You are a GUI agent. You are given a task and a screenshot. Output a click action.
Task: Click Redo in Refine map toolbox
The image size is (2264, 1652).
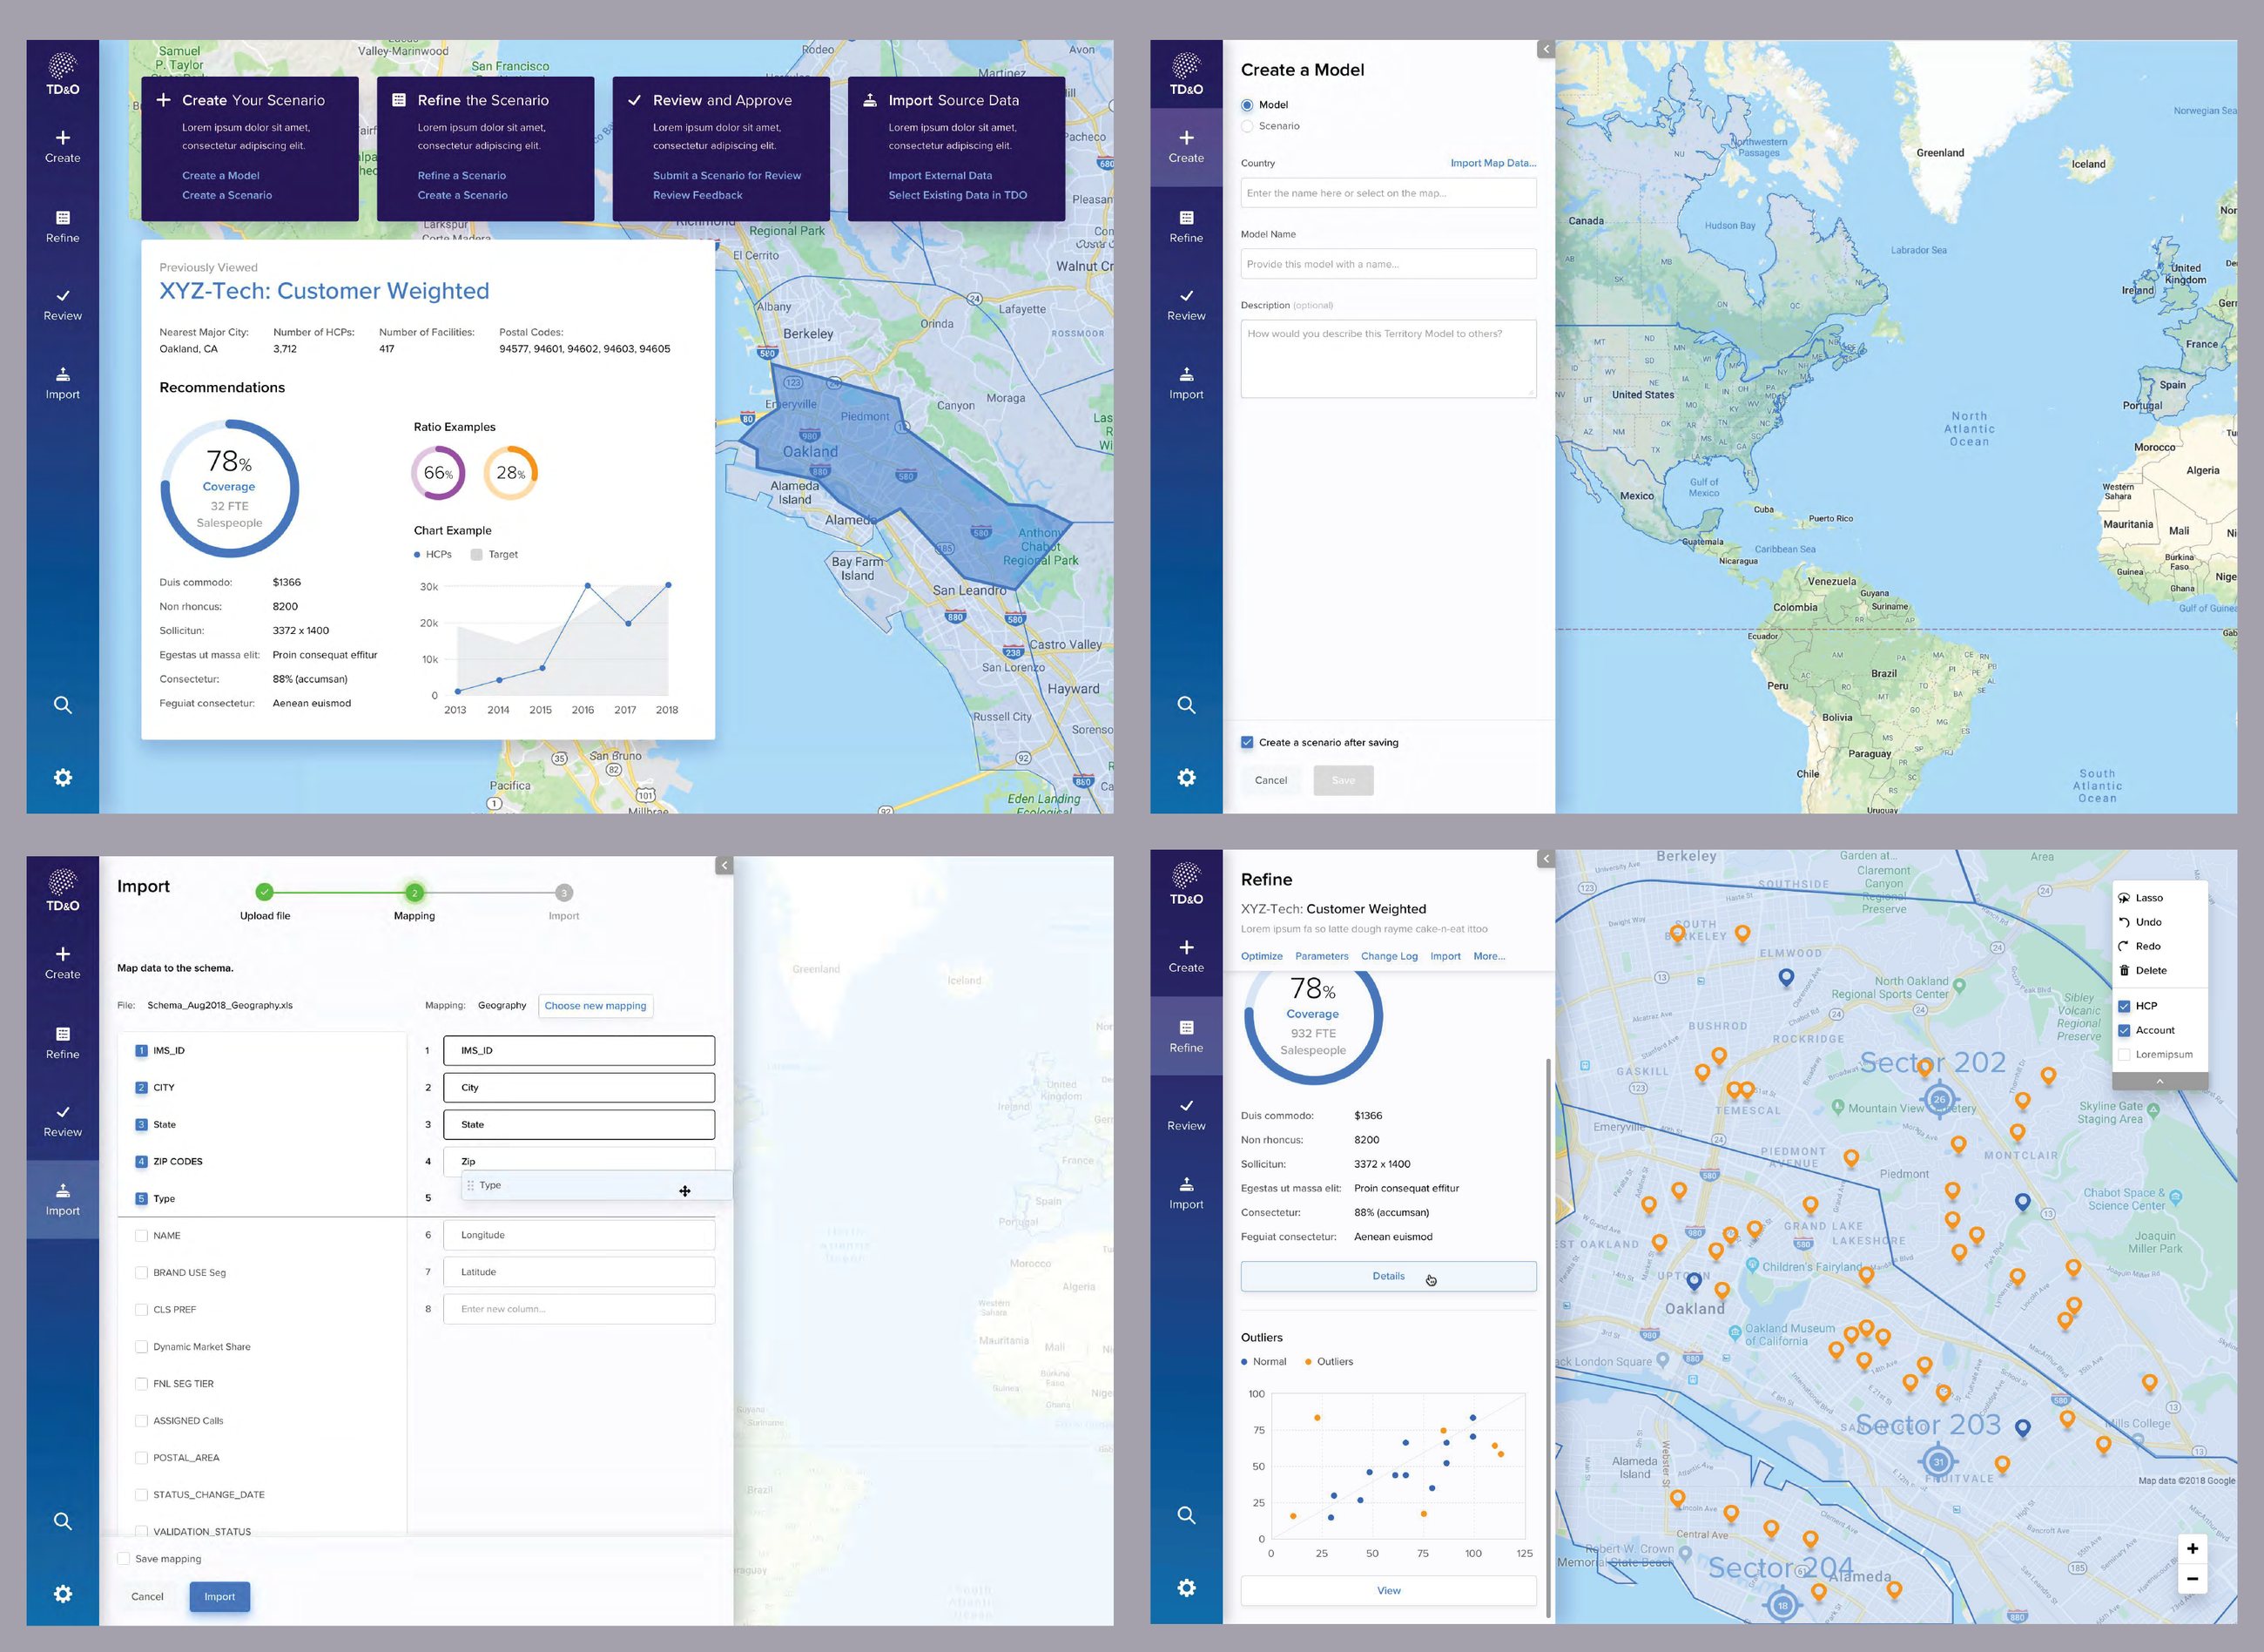coord(2140,946)
